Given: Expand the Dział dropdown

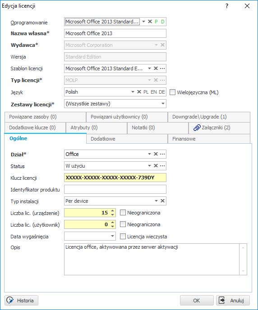Looking at the screenshot, I should 150,154.
